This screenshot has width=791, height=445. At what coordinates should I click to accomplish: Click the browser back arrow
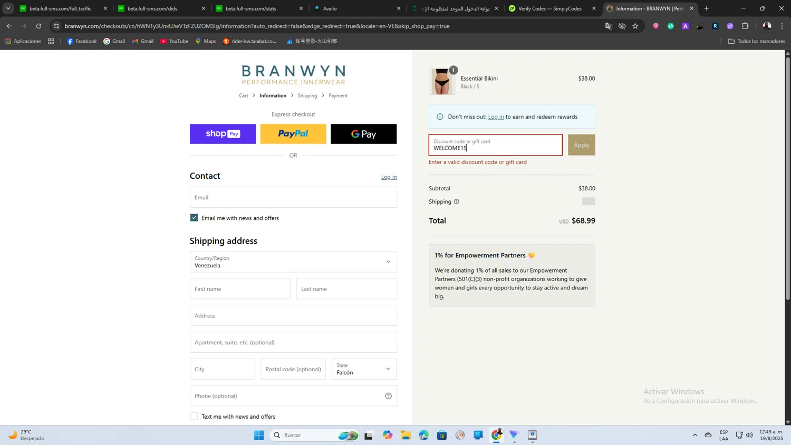pyautogui.click(x=9, y=26)
